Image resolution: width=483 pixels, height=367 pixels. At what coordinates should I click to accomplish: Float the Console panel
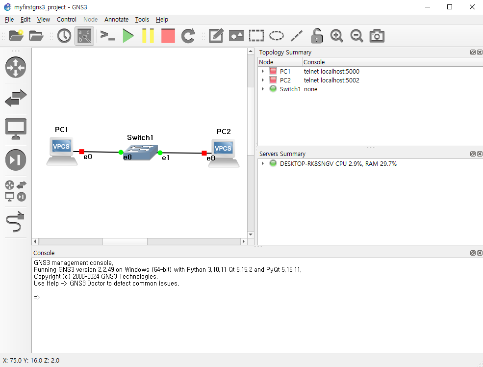pyautogui.click(x=473, y=253)
